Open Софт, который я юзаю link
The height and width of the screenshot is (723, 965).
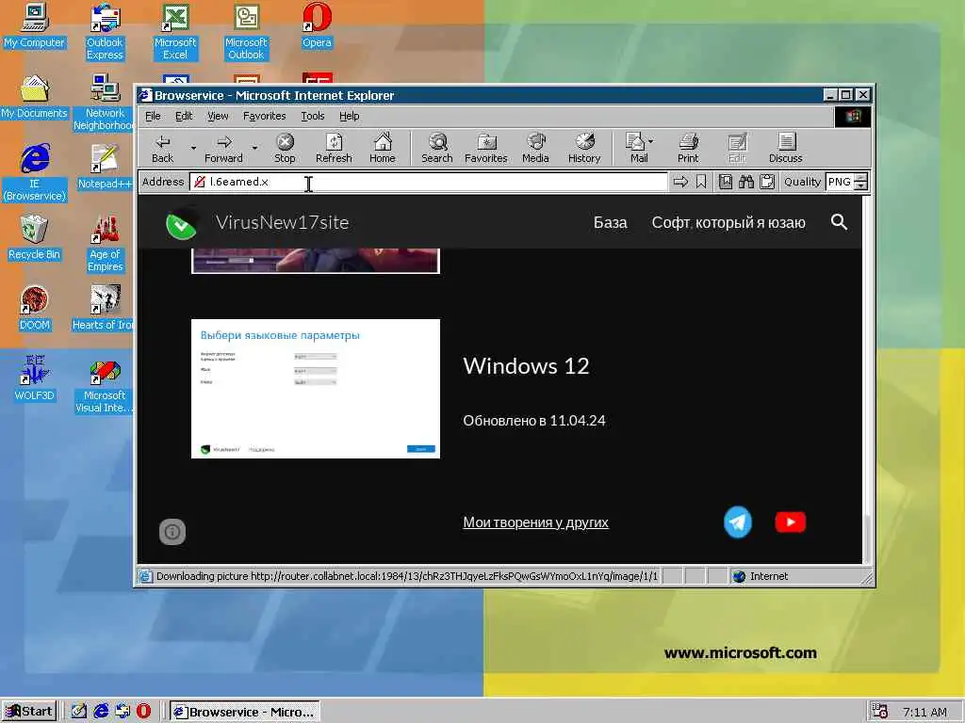point(728,222)
